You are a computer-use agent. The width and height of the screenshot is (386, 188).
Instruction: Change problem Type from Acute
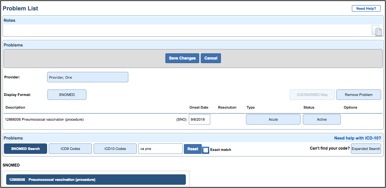273,119
